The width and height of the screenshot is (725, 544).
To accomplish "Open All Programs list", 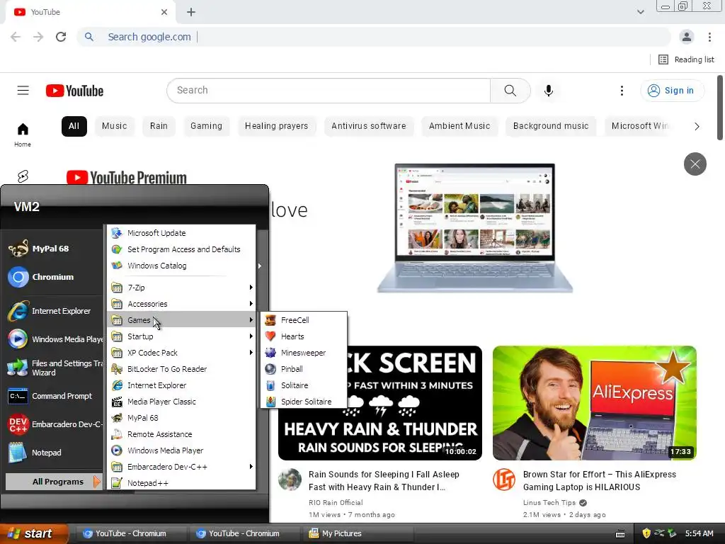I will point(53,482).
